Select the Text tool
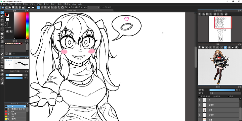 pos(2,66)
